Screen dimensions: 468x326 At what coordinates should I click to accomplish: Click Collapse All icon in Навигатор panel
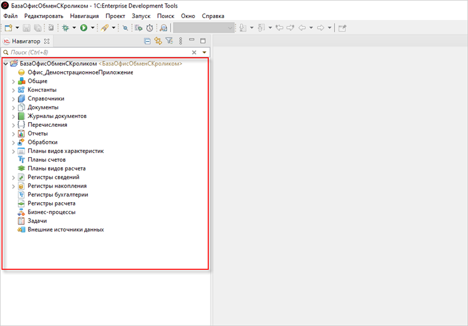[147, 41]
